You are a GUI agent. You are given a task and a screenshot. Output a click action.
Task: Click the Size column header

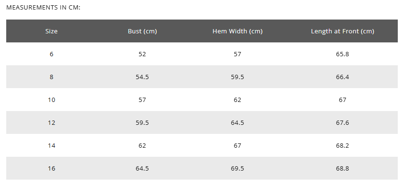click(51, 31)
